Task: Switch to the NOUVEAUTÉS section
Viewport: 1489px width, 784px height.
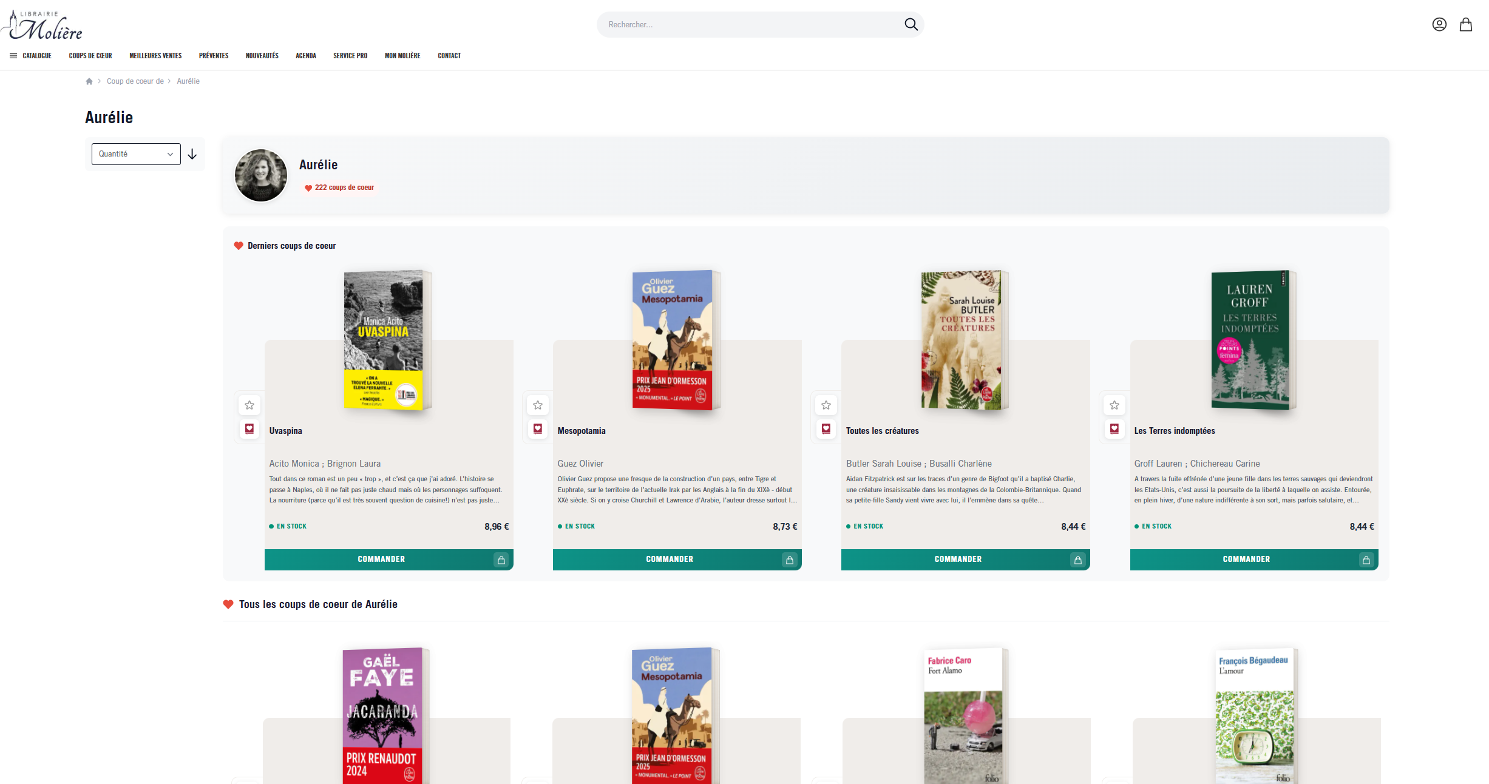Action: (x=262, y=55)
